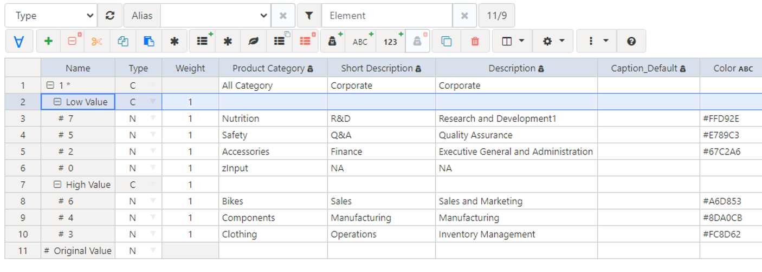Collapse the High Value consolidation
Image resolution: width=762 pixels, height=272 pixels.
tap(57, 184)
